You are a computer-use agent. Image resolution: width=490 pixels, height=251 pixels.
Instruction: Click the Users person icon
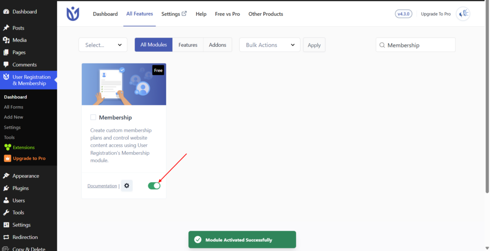pos(6,200)
